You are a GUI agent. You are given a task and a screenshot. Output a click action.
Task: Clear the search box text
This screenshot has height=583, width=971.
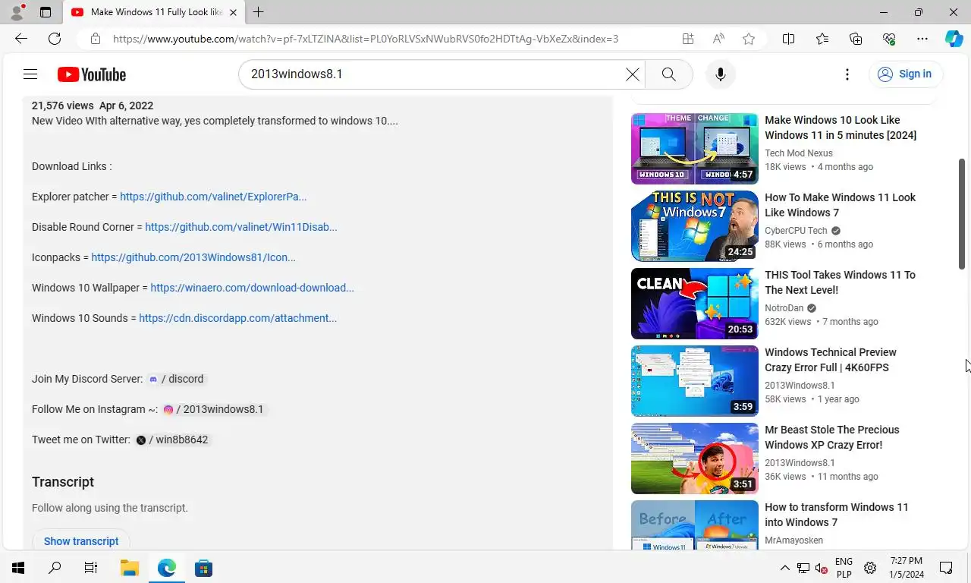click(x=632, y=74)
